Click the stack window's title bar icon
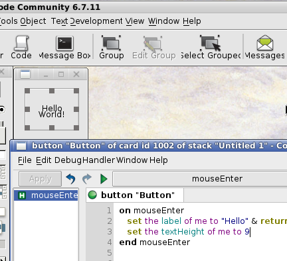Viewport: 287px width, 261px height. point(25,74)
